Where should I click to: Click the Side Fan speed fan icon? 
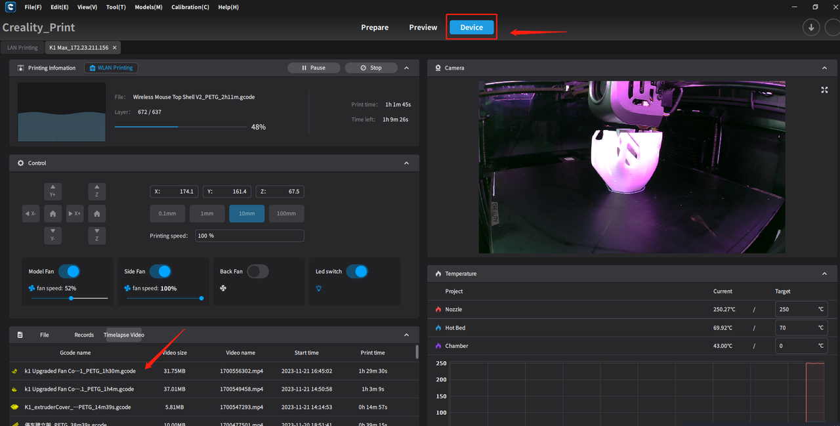[127, 288]
